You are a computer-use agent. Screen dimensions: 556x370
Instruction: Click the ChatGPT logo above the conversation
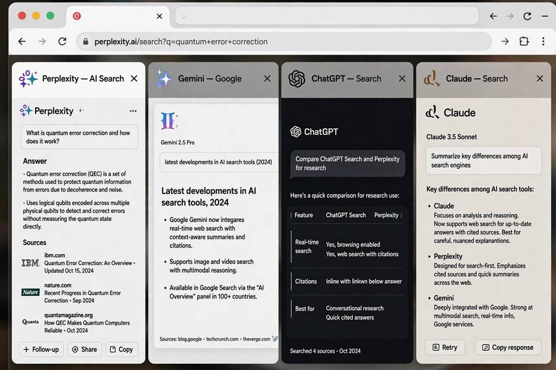[x=296, y=132]
